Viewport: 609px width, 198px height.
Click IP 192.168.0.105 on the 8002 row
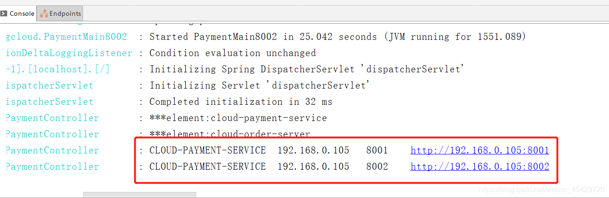(x=314, y=166)
